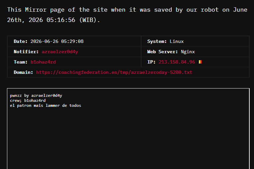254x169 pixels.
Task: Click the country flag icon beside the IP
Action: click(200, 62)
